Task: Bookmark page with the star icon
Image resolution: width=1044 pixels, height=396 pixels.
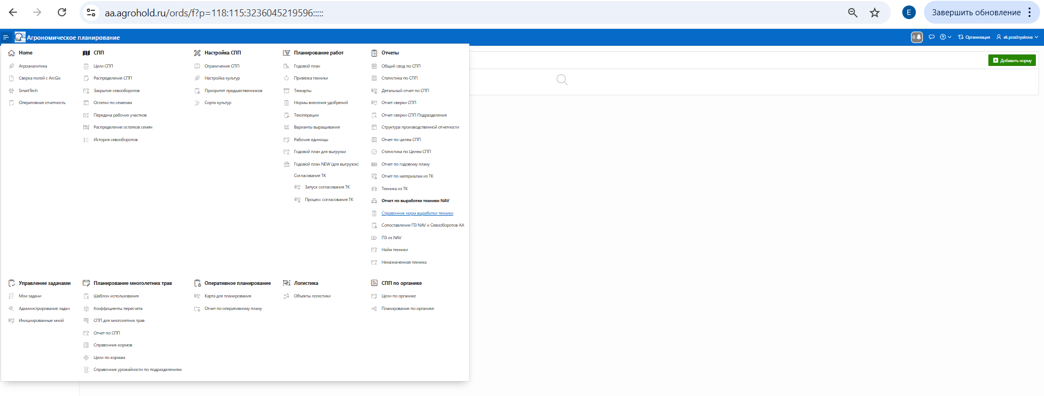Action: 874,13
